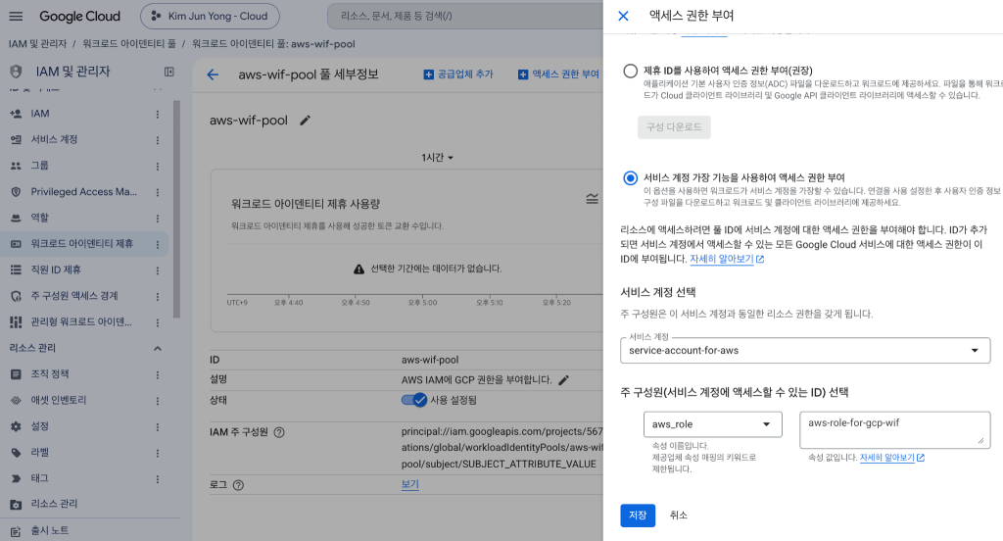Edit the aws-wif-pool name pencil icon
The image size is (1003, 541).
point(306,121)
